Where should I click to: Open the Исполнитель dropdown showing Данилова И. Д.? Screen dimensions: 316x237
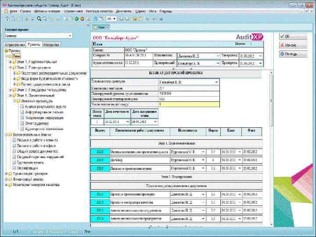click(218, 56)
